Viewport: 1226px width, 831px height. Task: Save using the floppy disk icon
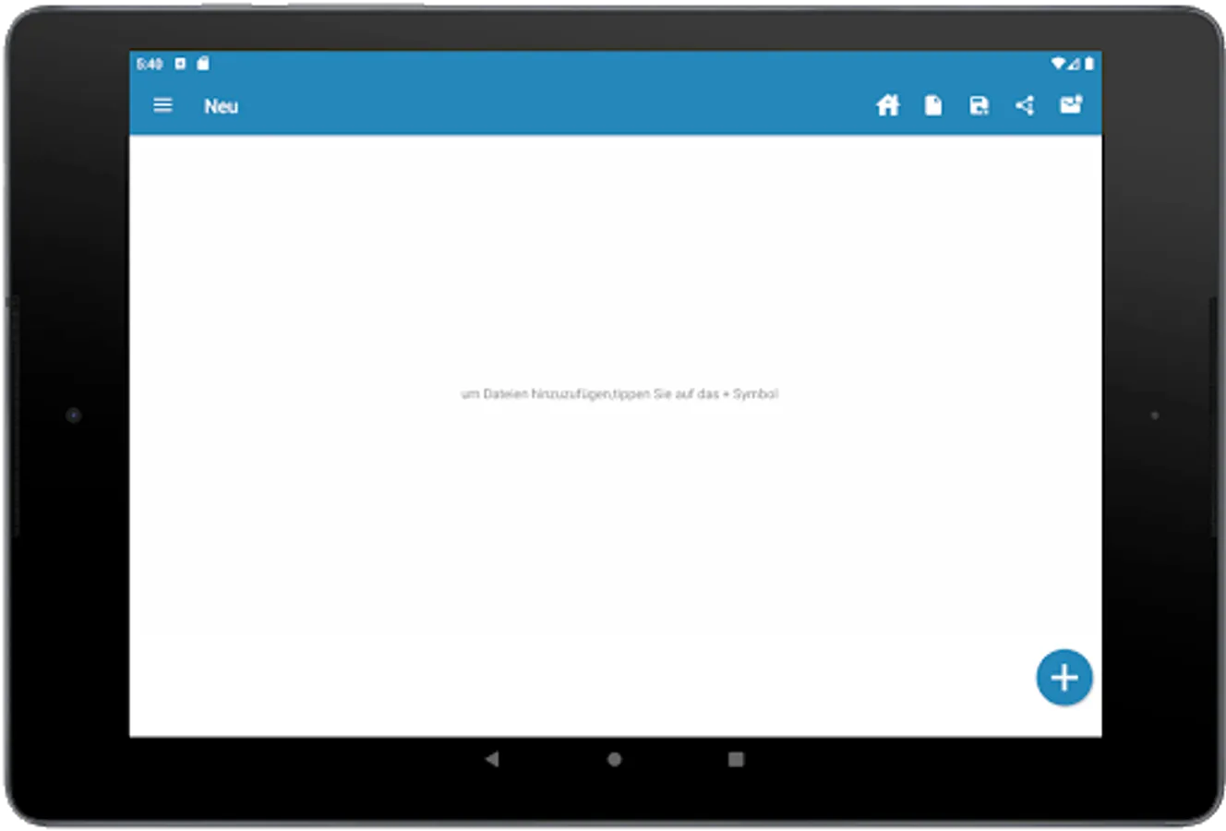[979, 105]
